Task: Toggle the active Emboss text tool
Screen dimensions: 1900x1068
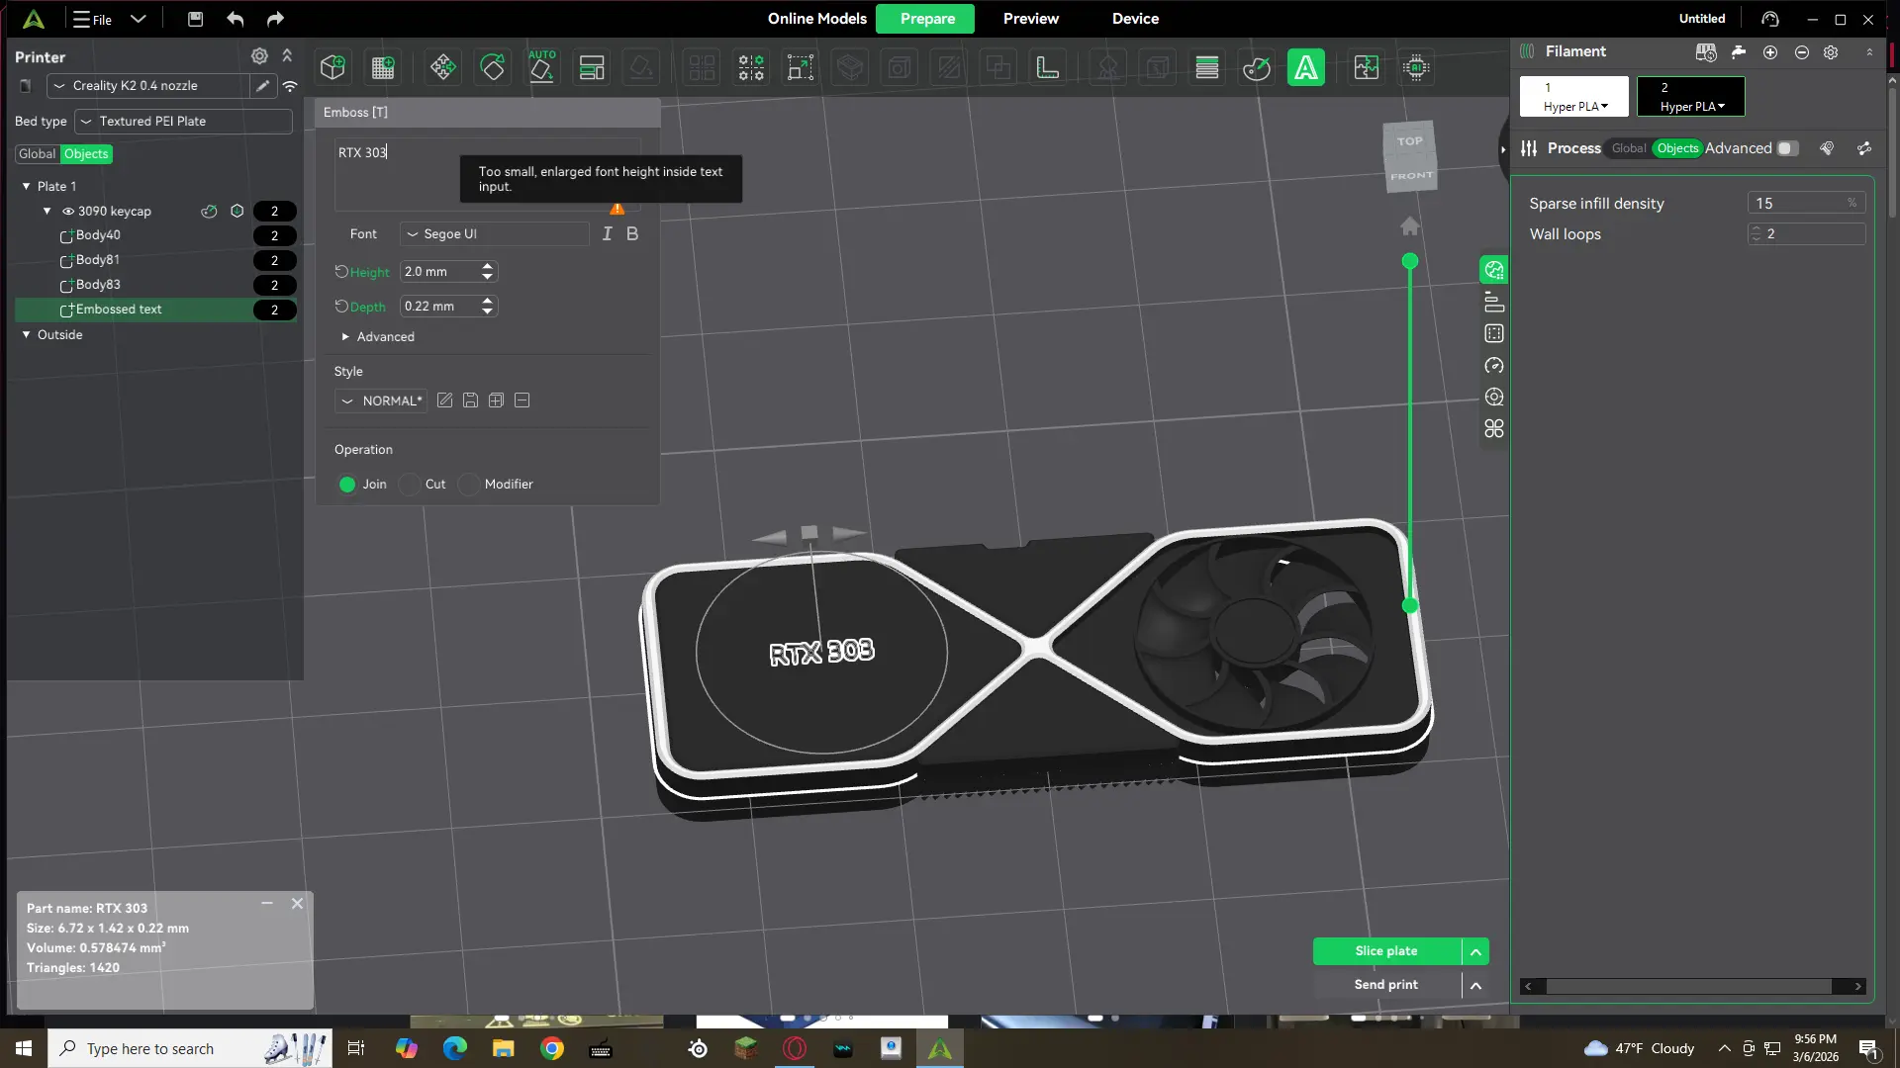Action: tap(1306, 67)
